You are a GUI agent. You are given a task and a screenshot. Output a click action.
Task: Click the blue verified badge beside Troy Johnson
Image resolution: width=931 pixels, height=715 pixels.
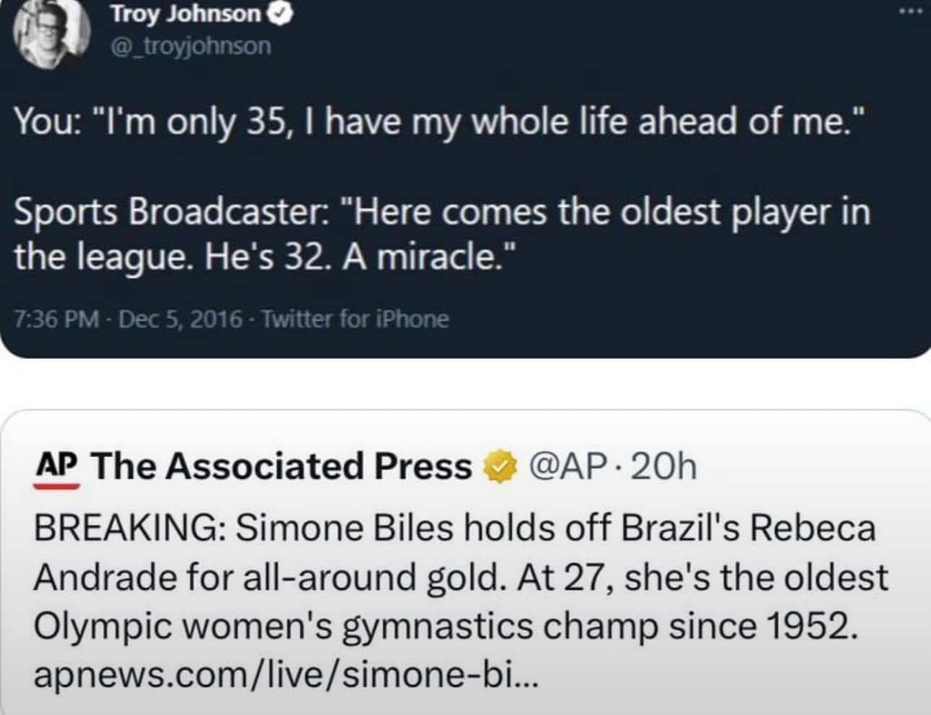pyautogui.click(x=280, y=14)
